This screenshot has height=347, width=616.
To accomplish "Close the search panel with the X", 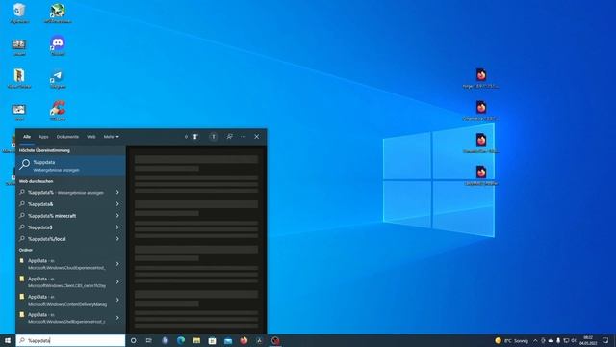I will [x=257, y=137].
